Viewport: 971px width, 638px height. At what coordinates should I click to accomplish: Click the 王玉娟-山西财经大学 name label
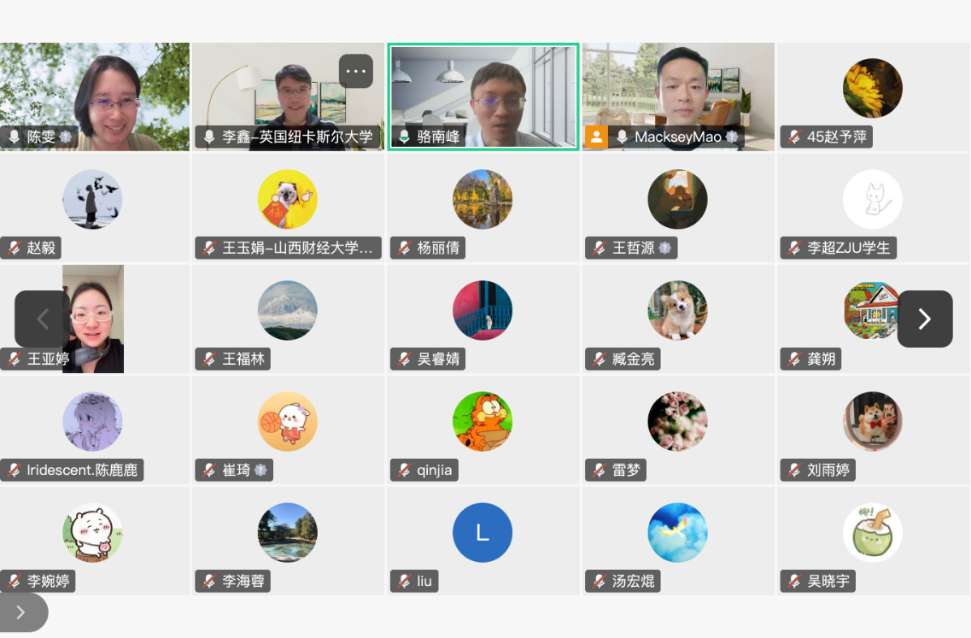[297, 249]
